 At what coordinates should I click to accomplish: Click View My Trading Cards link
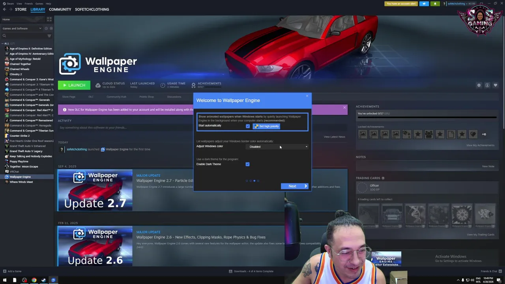tap(481, 235)
